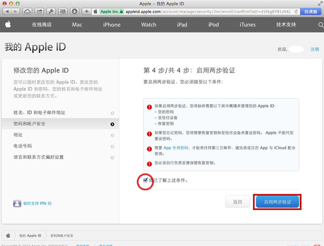Go to 技术支持 in the navigation bar
324x246 pixels.
tap(286, 25)
